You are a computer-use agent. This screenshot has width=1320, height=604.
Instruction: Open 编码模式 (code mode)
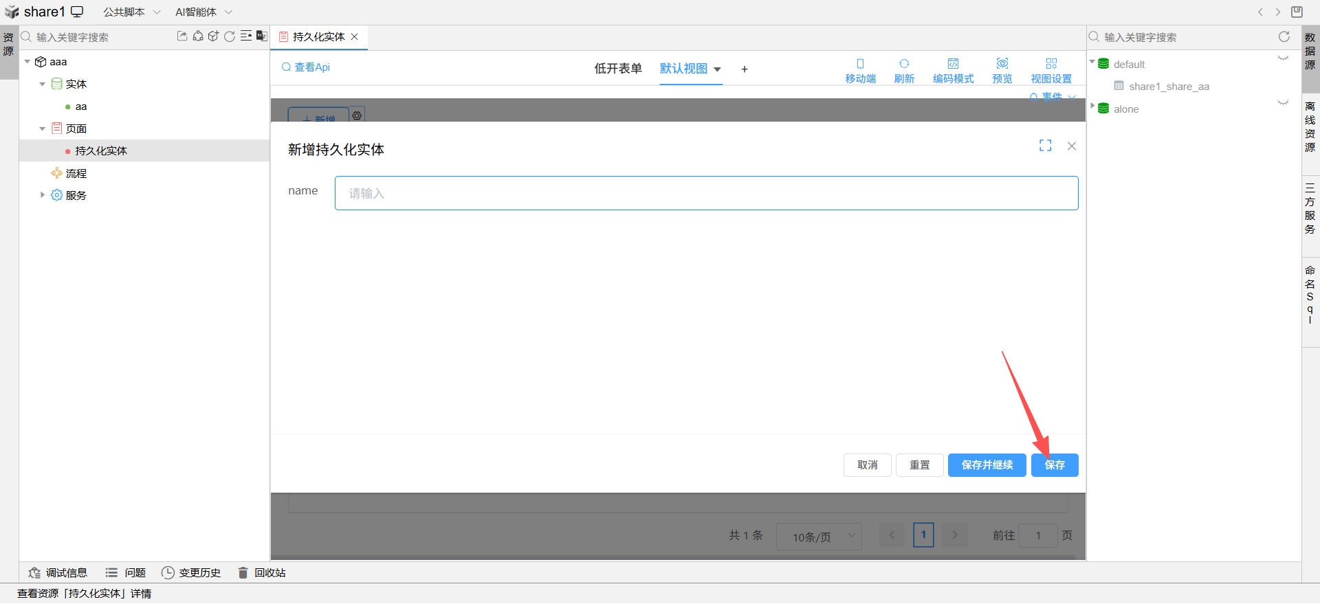(x=953, y=70)
